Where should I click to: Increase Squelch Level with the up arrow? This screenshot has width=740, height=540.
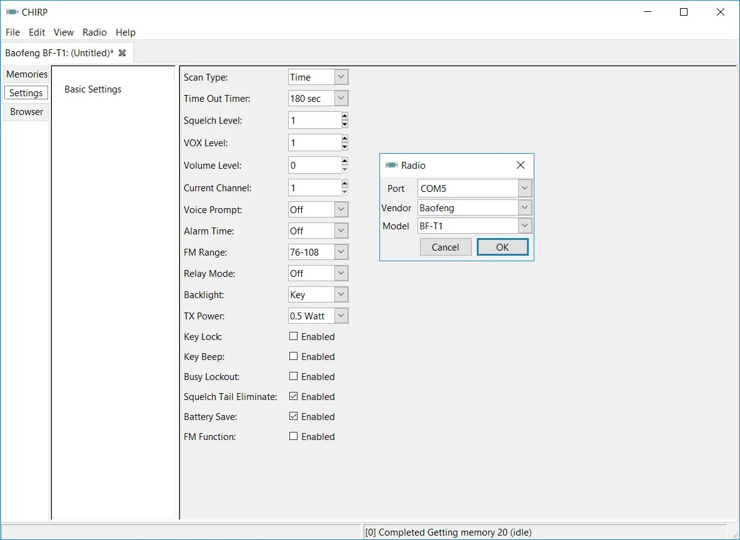click(x=345, y=116)
